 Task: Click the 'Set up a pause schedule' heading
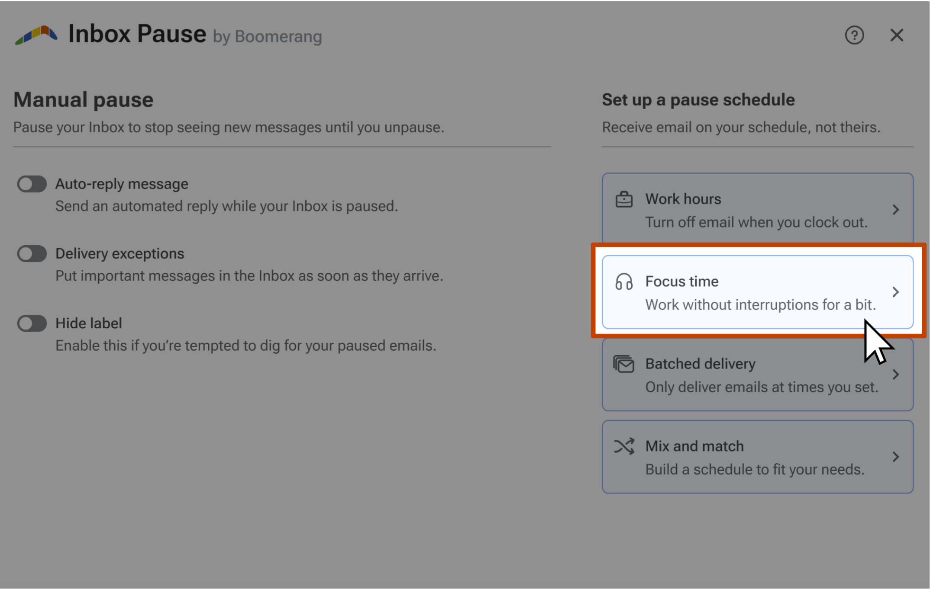coord(698,100)
